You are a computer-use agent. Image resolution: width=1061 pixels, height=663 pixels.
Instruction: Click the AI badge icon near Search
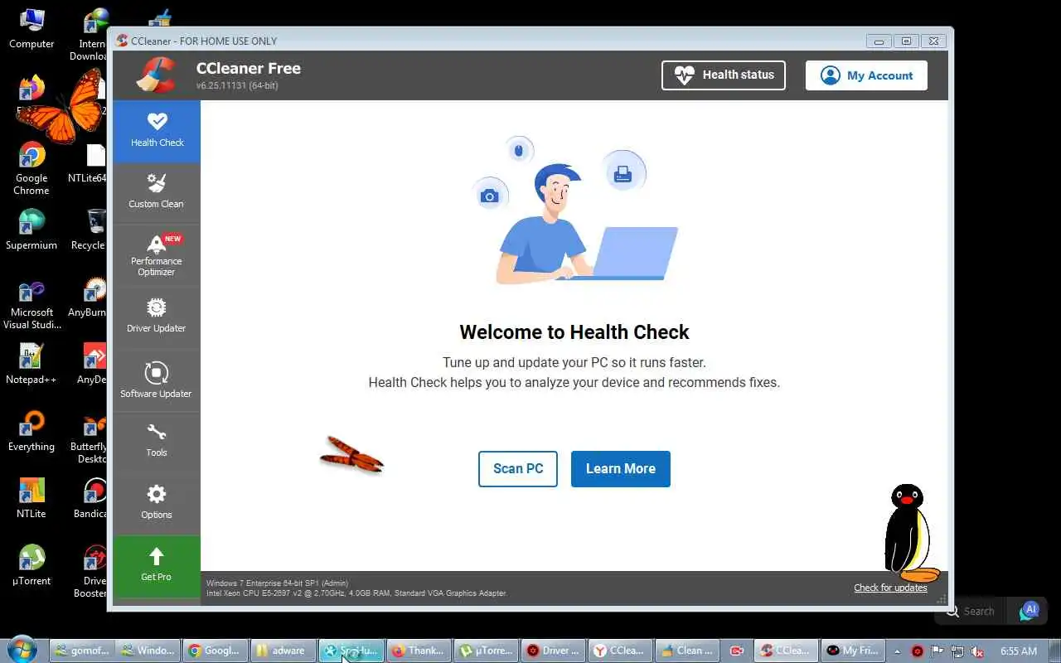pos(1030,611)
